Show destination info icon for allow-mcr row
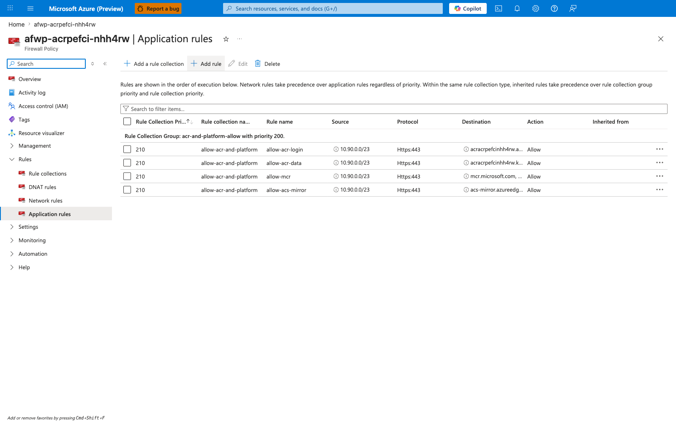Viewport: 676px width, 422px height. (x=466, y=176)
